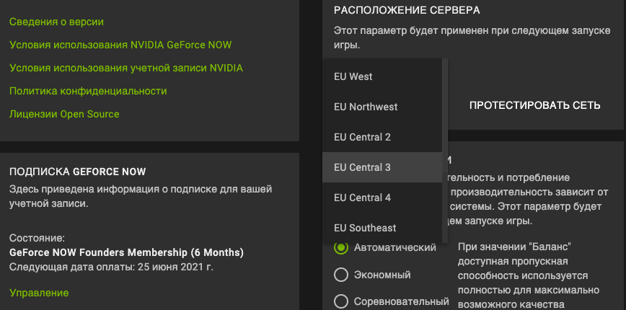
Task: Click the ПРОТЕСТИРОВАТЬ СЕТЬ button
Action: (534, 105)
